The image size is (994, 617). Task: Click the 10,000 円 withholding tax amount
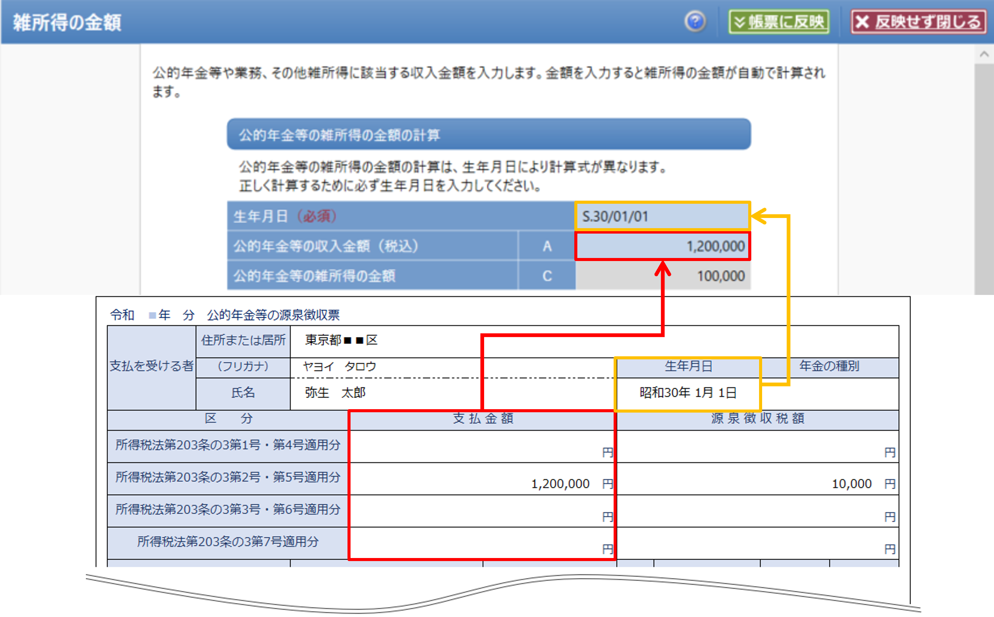point(852,484)
